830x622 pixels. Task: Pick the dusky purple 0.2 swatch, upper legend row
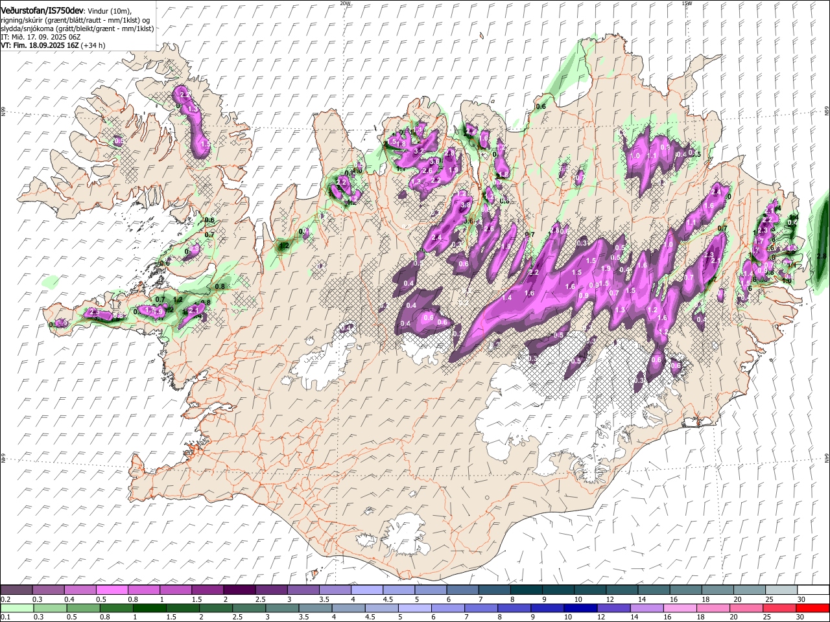click(16, 590)
